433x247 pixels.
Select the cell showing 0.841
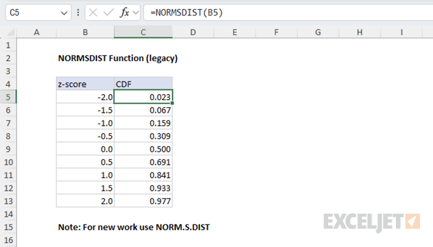coord(143,175)
